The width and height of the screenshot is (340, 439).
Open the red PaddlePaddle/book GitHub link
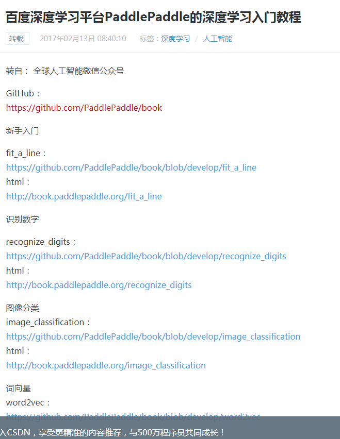click(84, 108)
